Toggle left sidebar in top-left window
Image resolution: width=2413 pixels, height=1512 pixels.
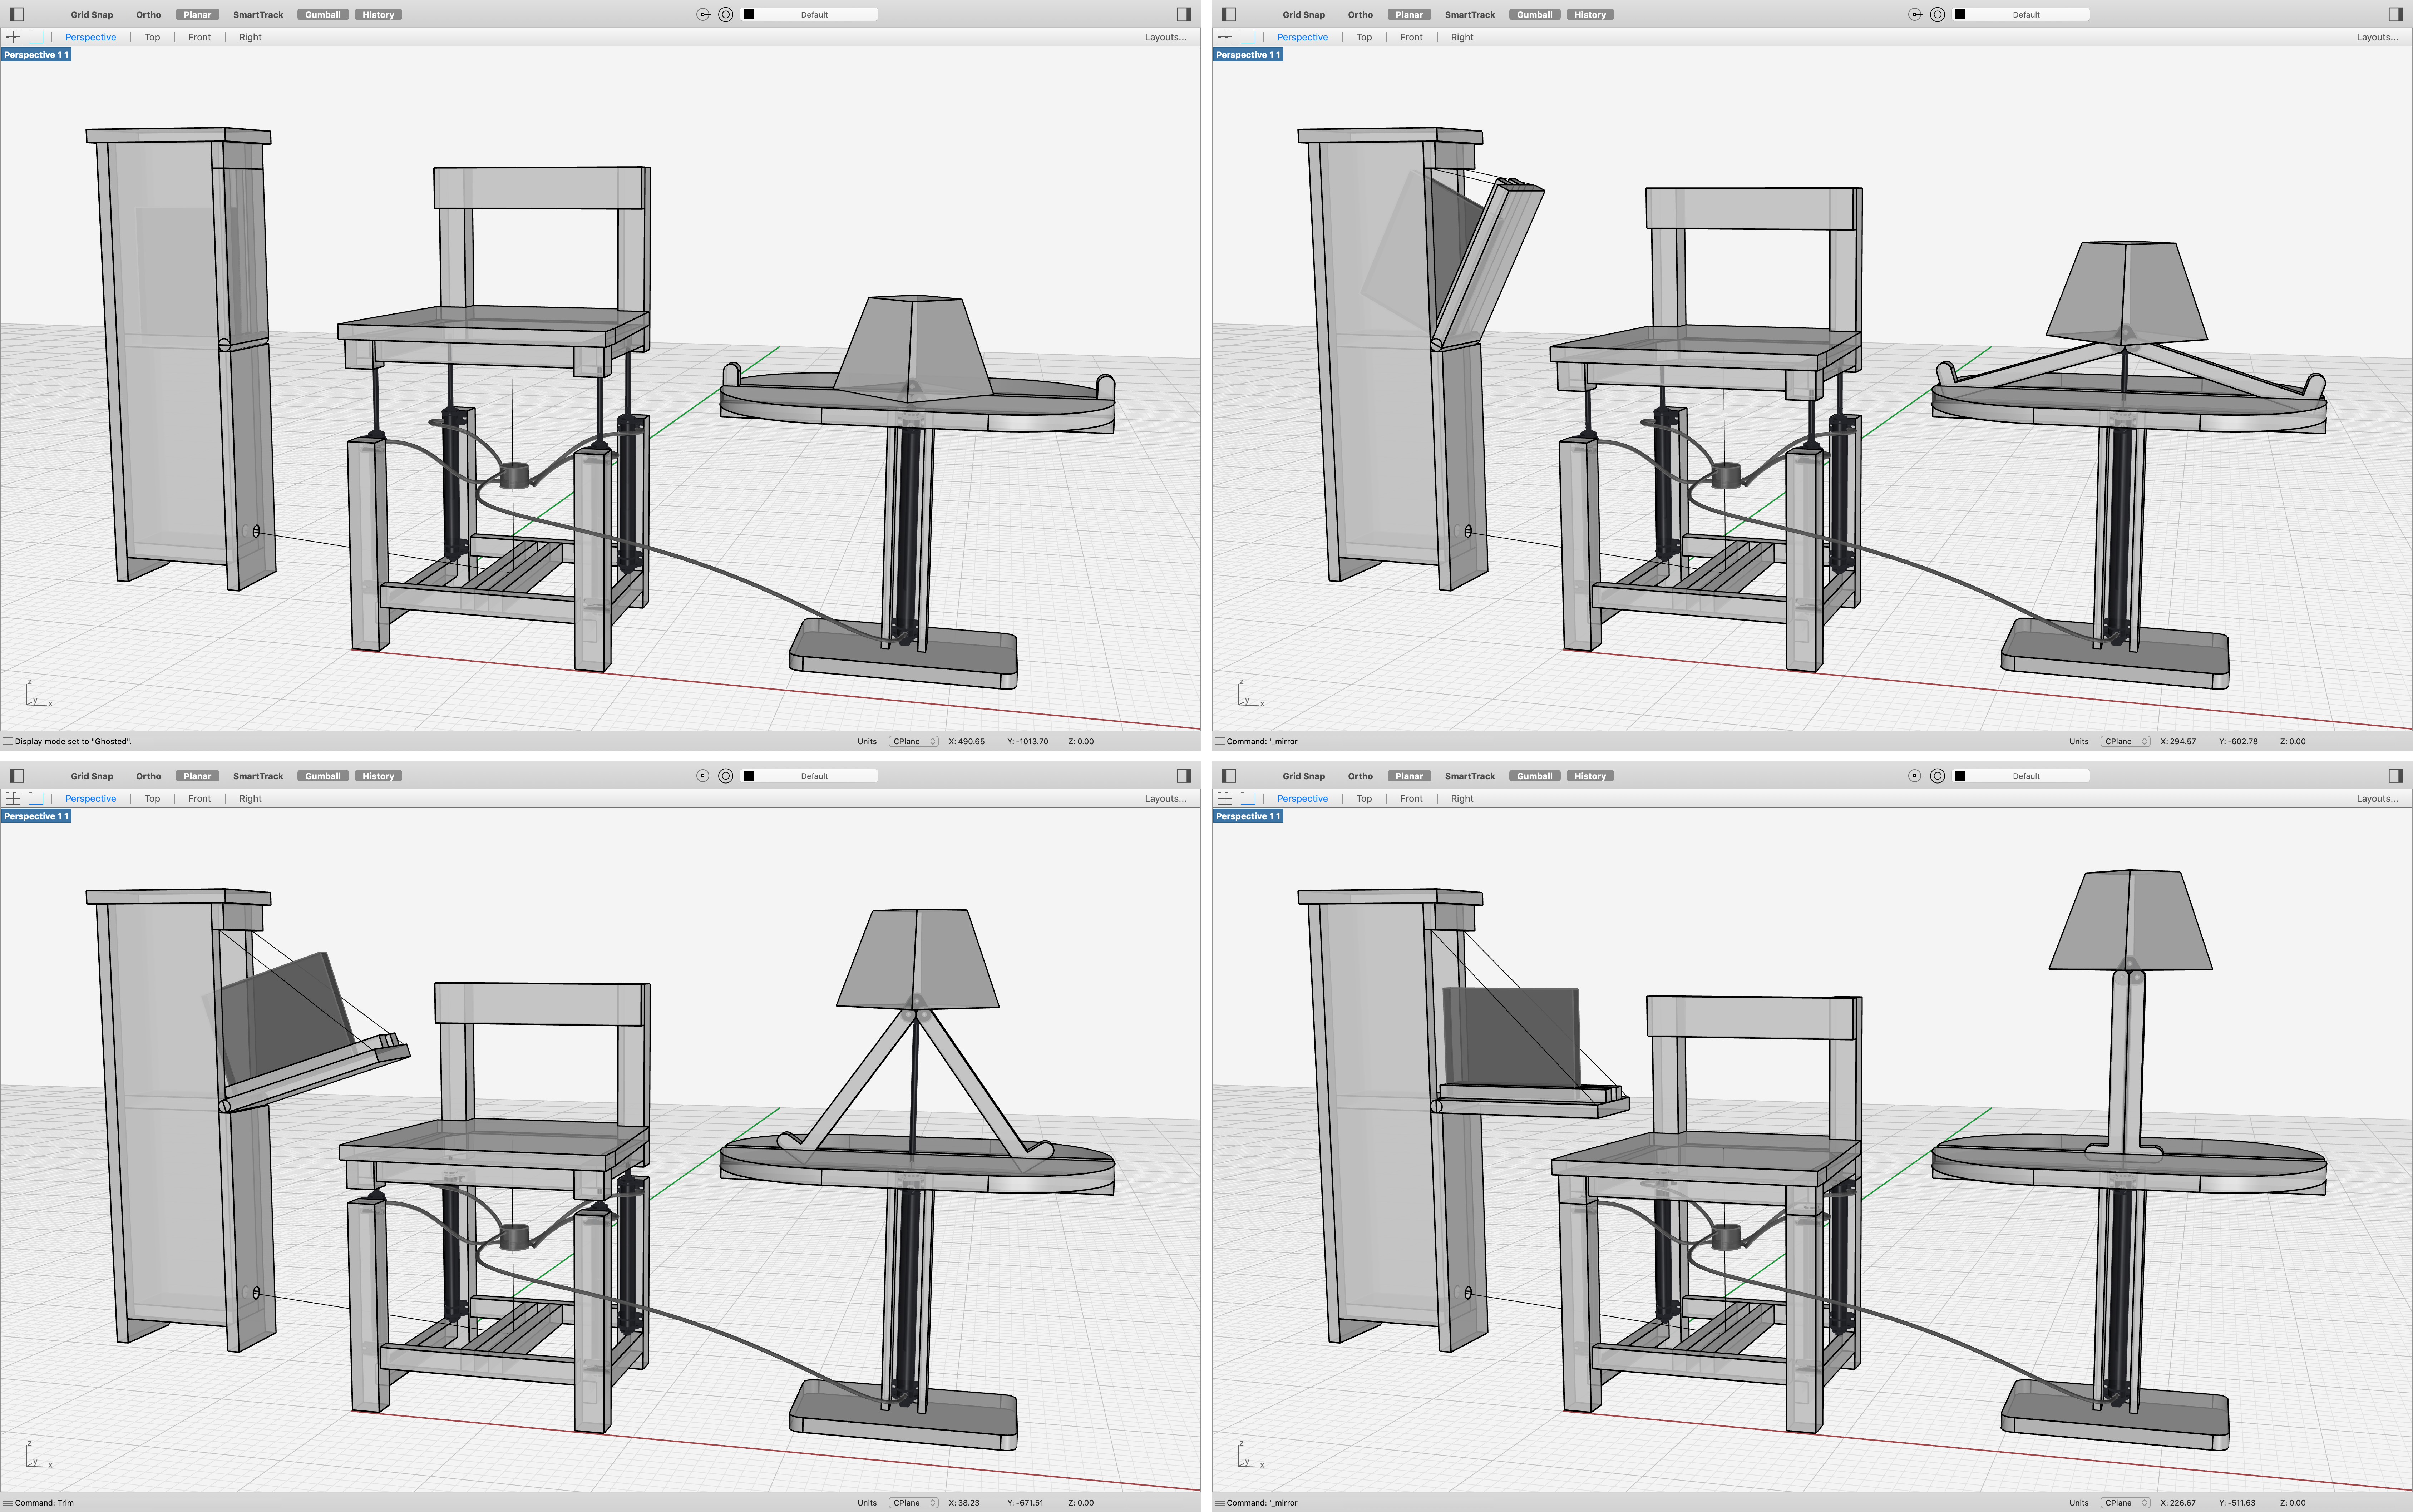tap(17, 14)
